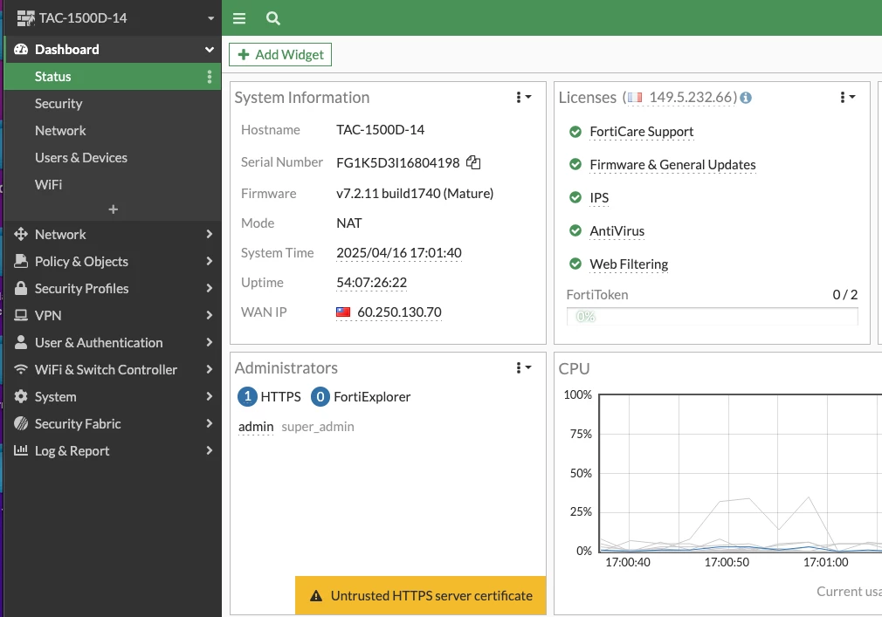Open Licenses widget options menu
This screenshot has width=882, height=617.
(848, 97)
